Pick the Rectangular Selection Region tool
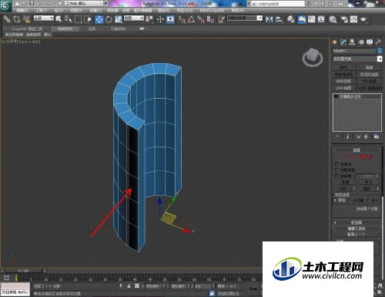385x297 pixels. (x=78, y=19)
